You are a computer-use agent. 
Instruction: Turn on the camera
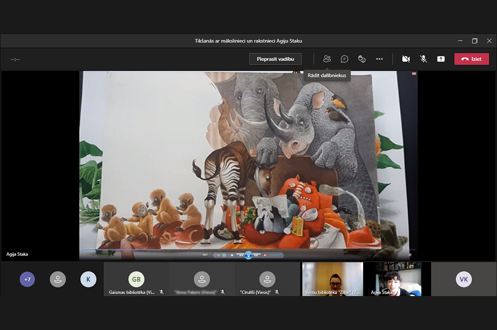click(406, 59)
